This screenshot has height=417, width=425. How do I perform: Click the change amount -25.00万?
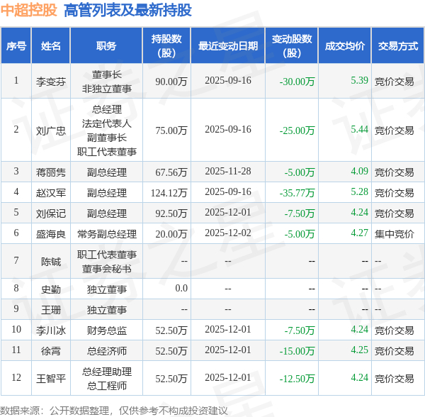tap(297, 130)
